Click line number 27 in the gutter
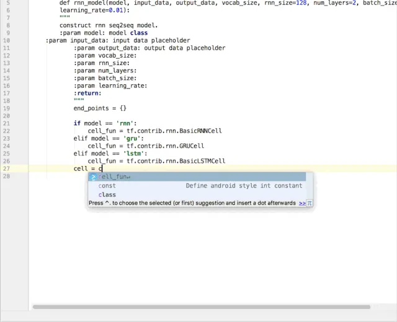Screen dimensions: 397x322 tap(7, 168)
